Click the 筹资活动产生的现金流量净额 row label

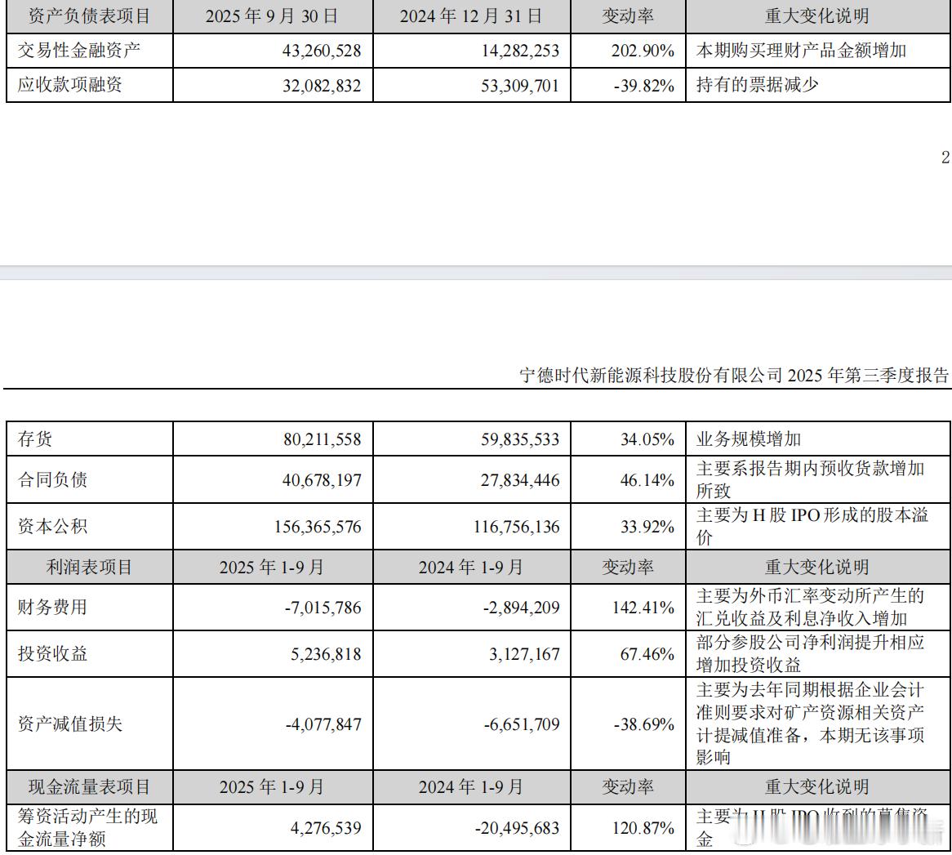tap(87, 828)
